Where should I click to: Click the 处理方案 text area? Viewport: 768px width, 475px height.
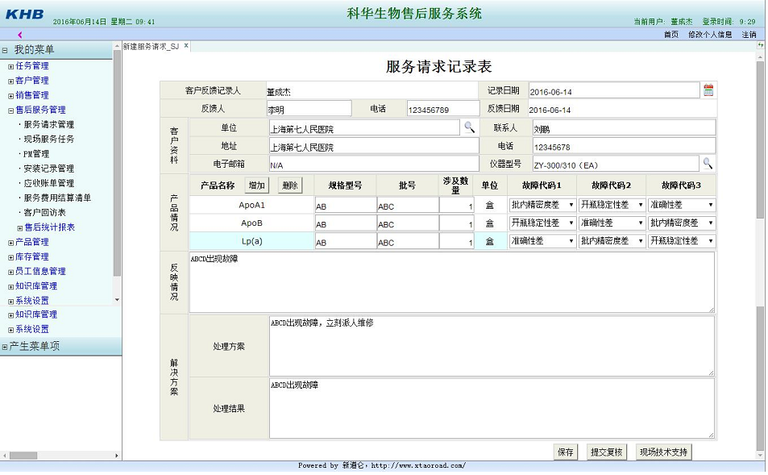click(492, 346)
